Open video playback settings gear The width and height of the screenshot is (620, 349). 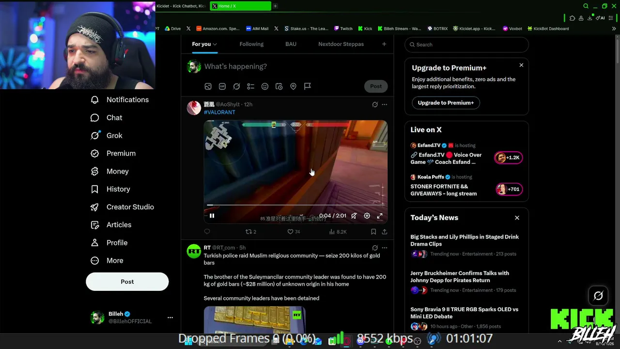click(x=367, y=216)
